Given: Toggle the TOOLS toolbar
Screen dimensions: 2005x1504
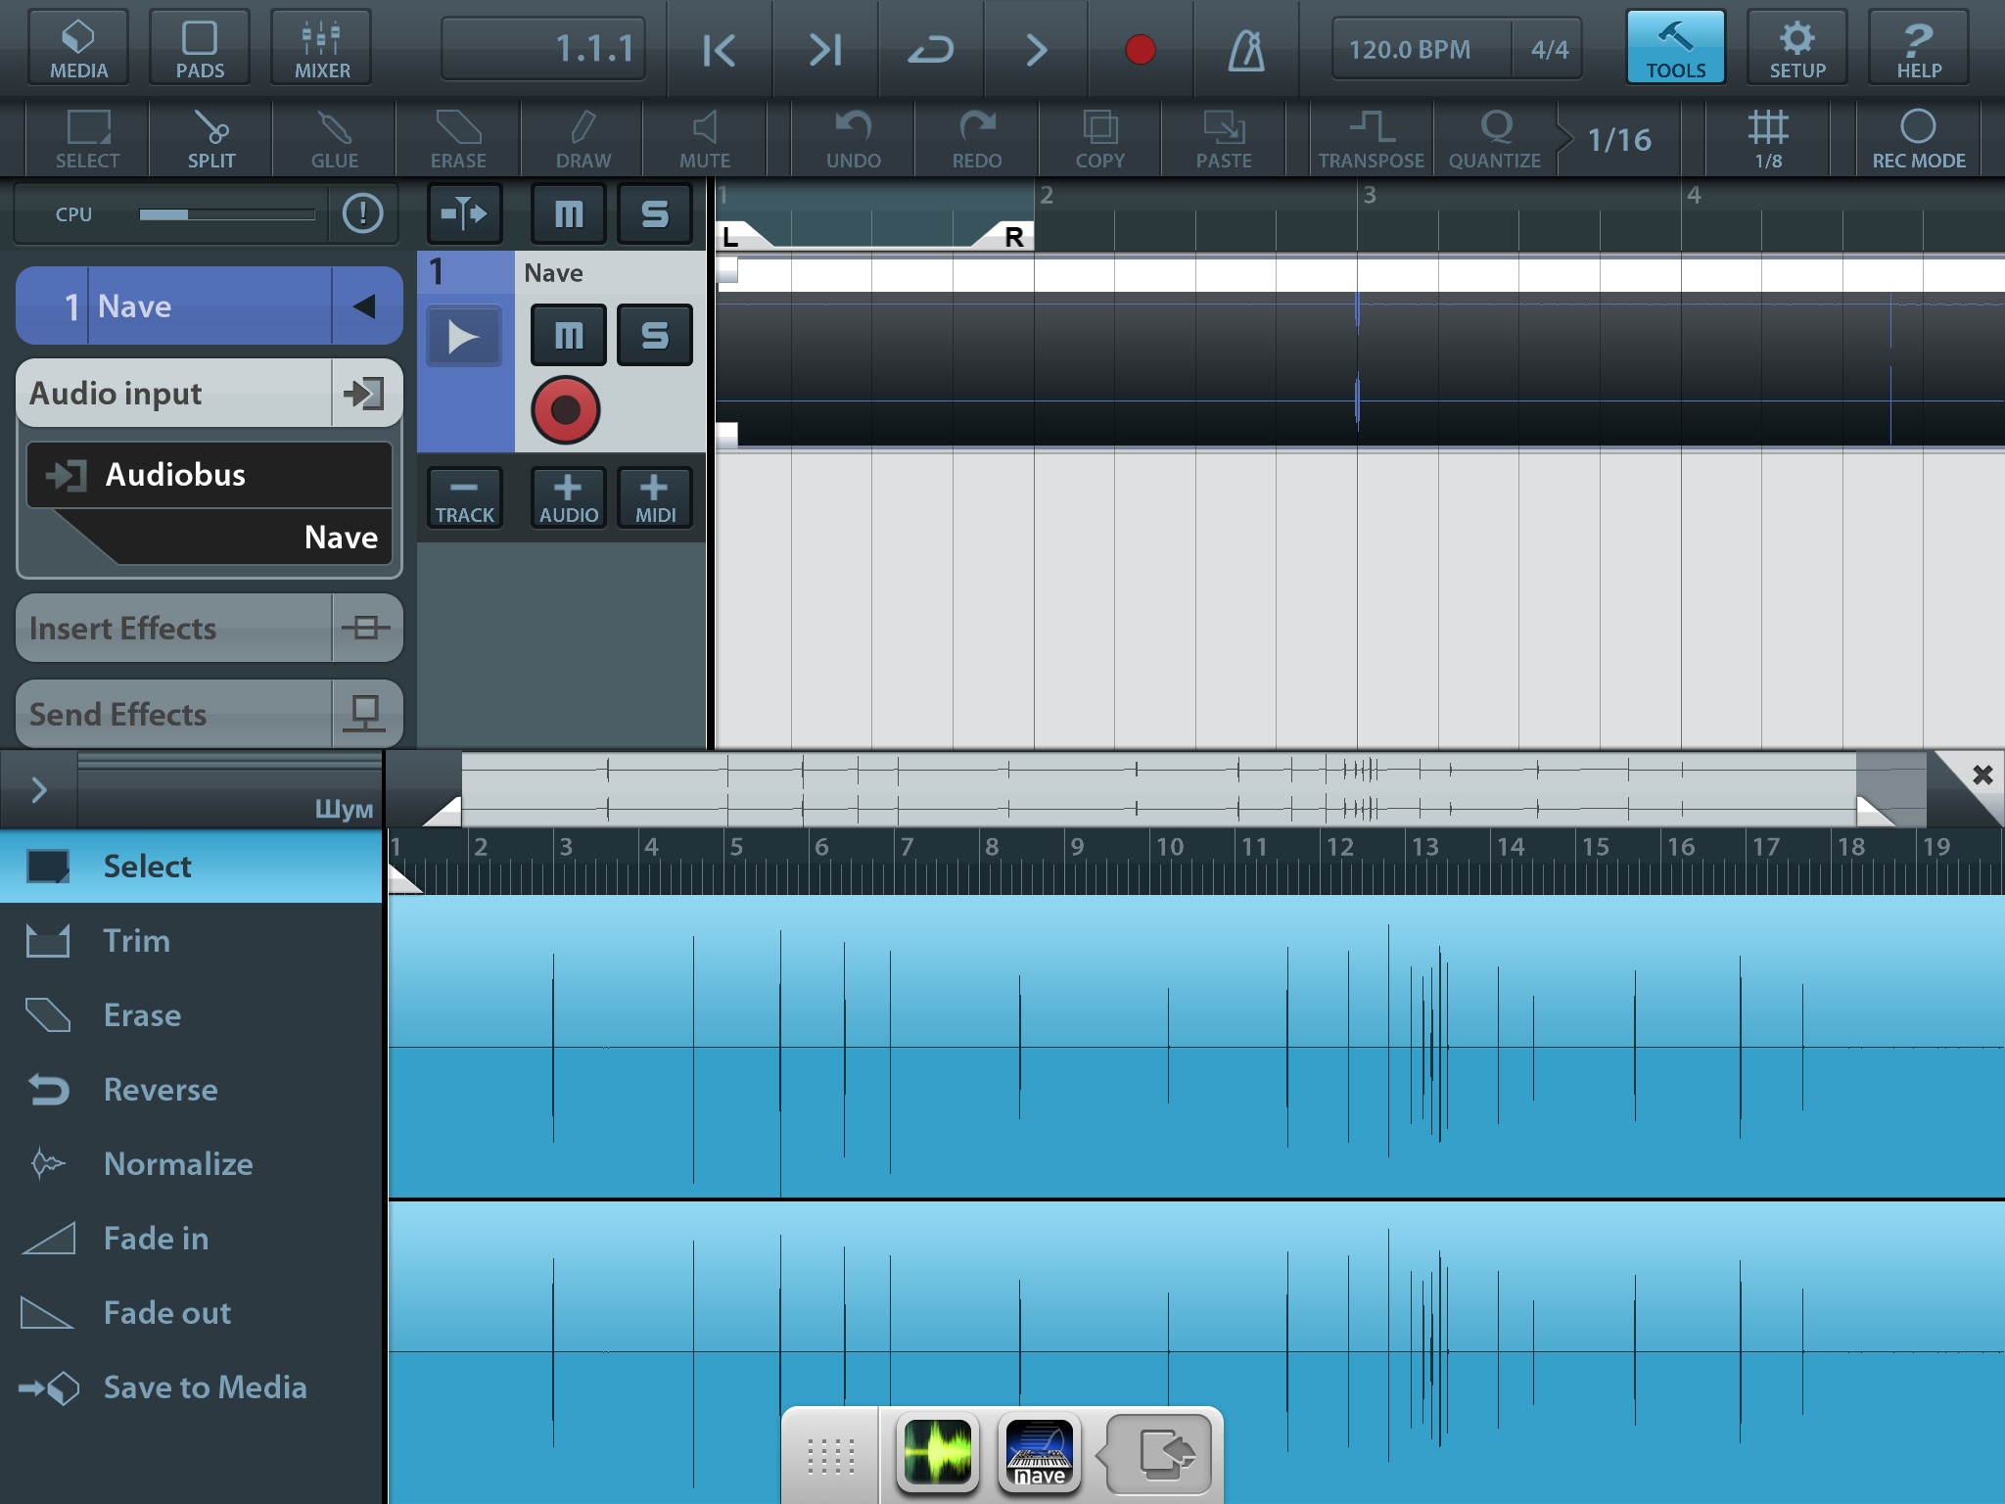Looking at the screenshot, I should pyautogui.click(x=1675, y=47).
